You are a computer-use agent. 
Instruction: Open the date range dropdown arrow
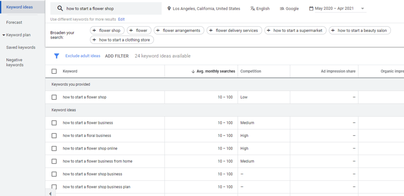(x=363, y=9)
